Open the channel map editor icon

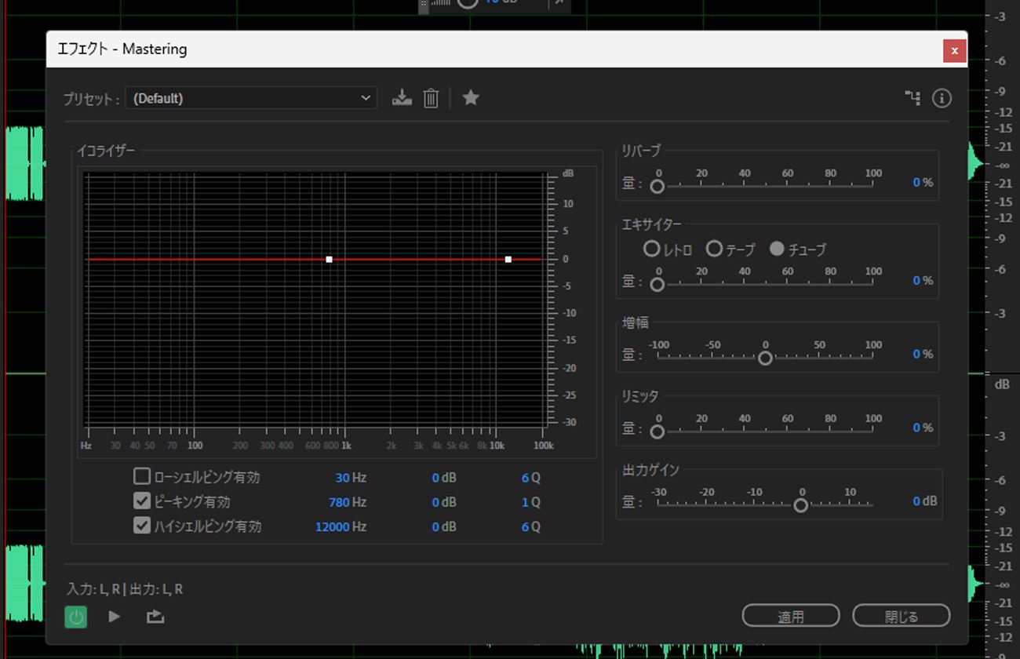(x=913, y=98)
